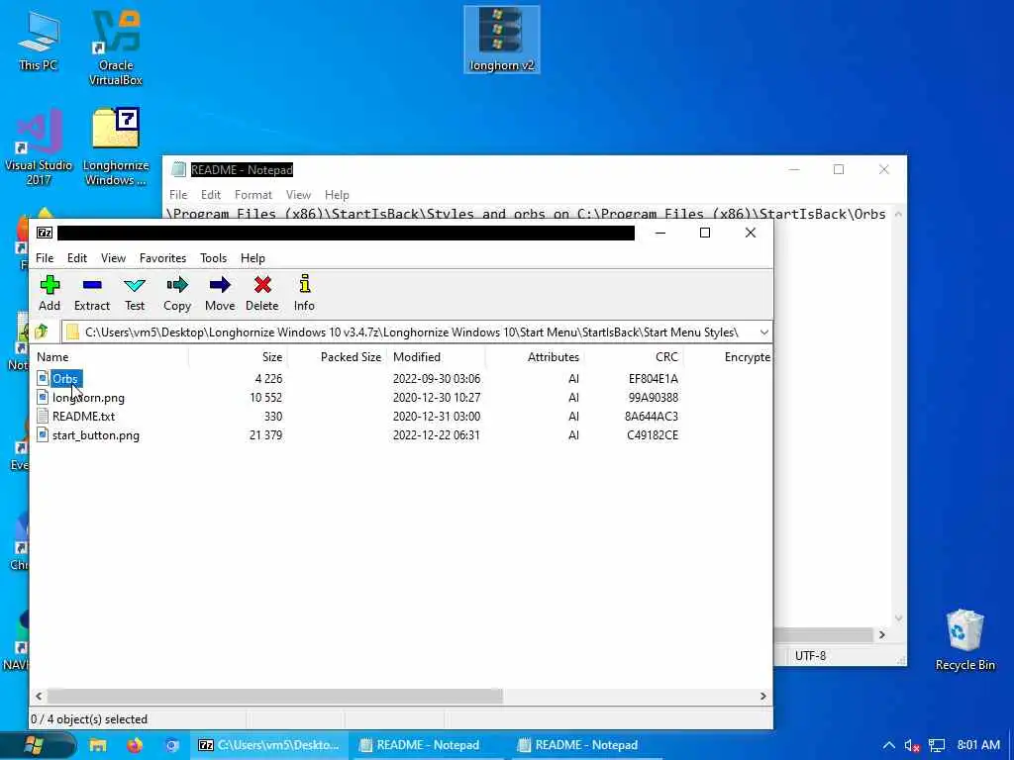This screenshot has width=1014, height=760.
Task: Click the Copy toolbar icon
Action: (x=176, y=285)
